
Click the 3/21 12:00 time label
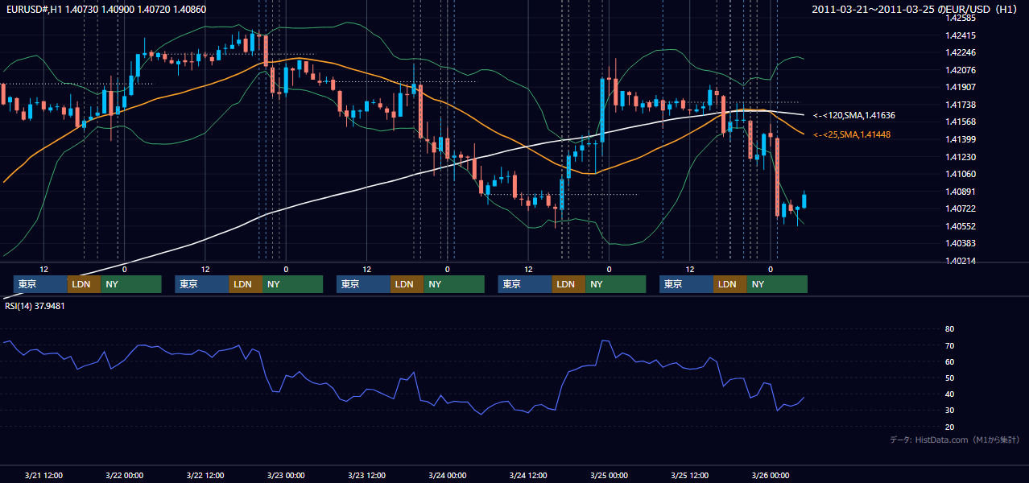coord(43,476)
